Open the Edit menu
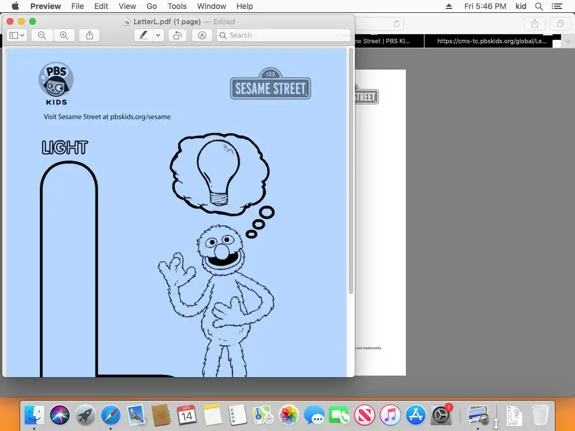575x431 pixels. pyautogui.click(x=101, y=6)
